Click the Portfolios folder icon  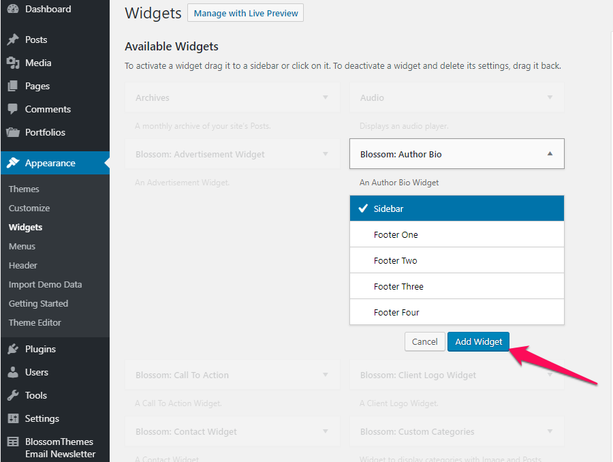pyautogui.click(x=13, y=132)
